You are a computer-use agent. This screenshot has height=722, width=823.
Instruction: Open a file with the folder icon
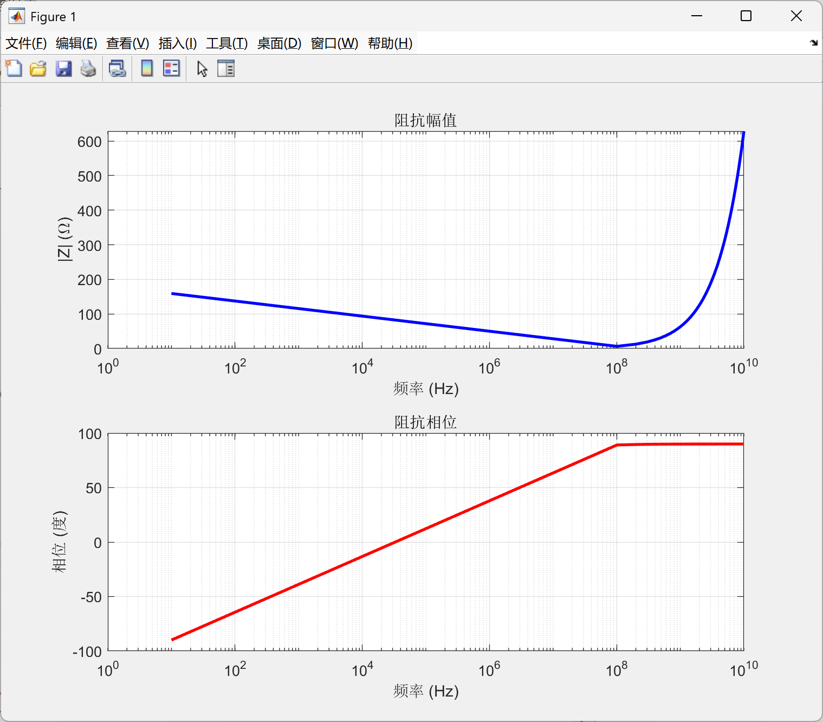pyautogui.click(x=38, y=69)
